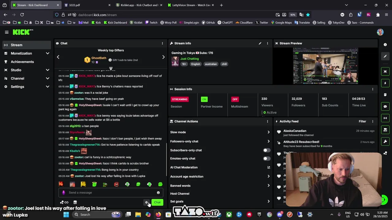Switch to the Kicklet.app browser tab
392x220 pixels.
[x=139, y=5]
